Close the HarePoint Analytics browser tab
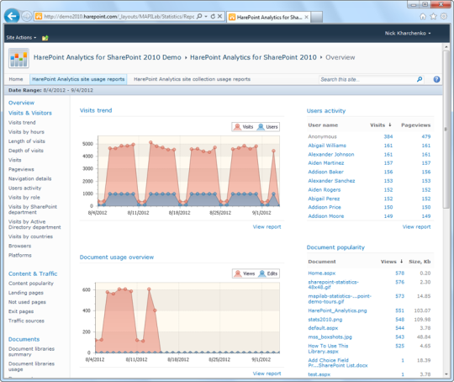The image size is (454, 382). click(x=306, y=17)
